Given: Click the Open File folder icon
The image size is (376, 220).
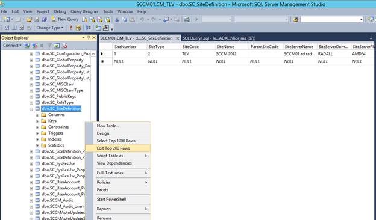Looking at the screenshot, I should (x=30, y=20).
